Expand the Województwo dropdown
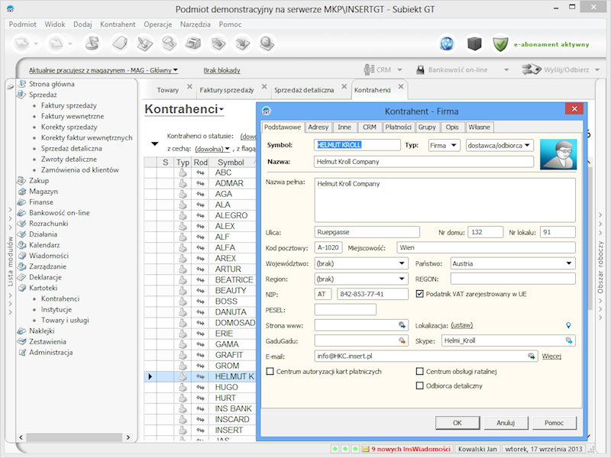The width and height of the screenshot is (611, 458). [361, 263]
